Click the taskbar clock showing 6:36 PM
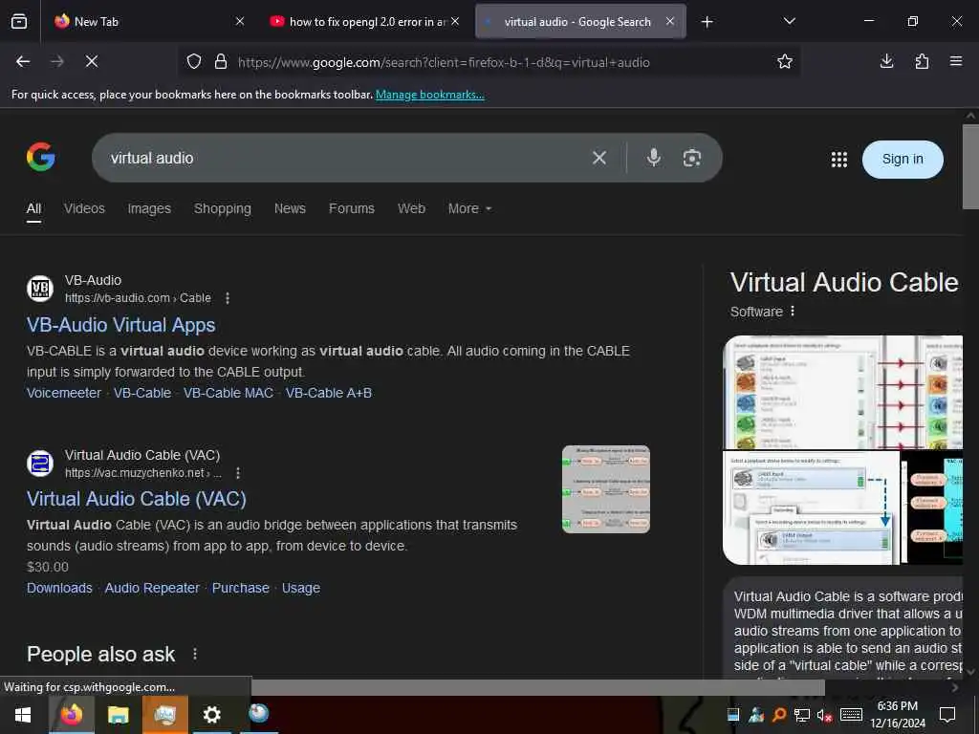Screen dimensions: 979x734 point(898,715)
